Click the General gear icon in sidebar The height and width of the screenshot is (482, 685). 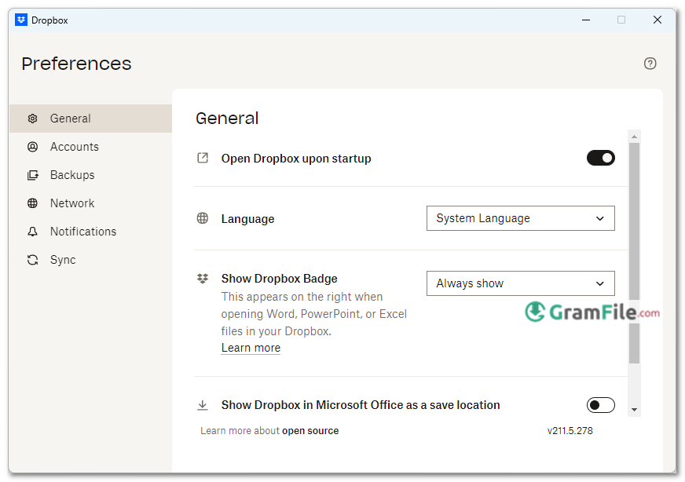click(x=32, y=119)
